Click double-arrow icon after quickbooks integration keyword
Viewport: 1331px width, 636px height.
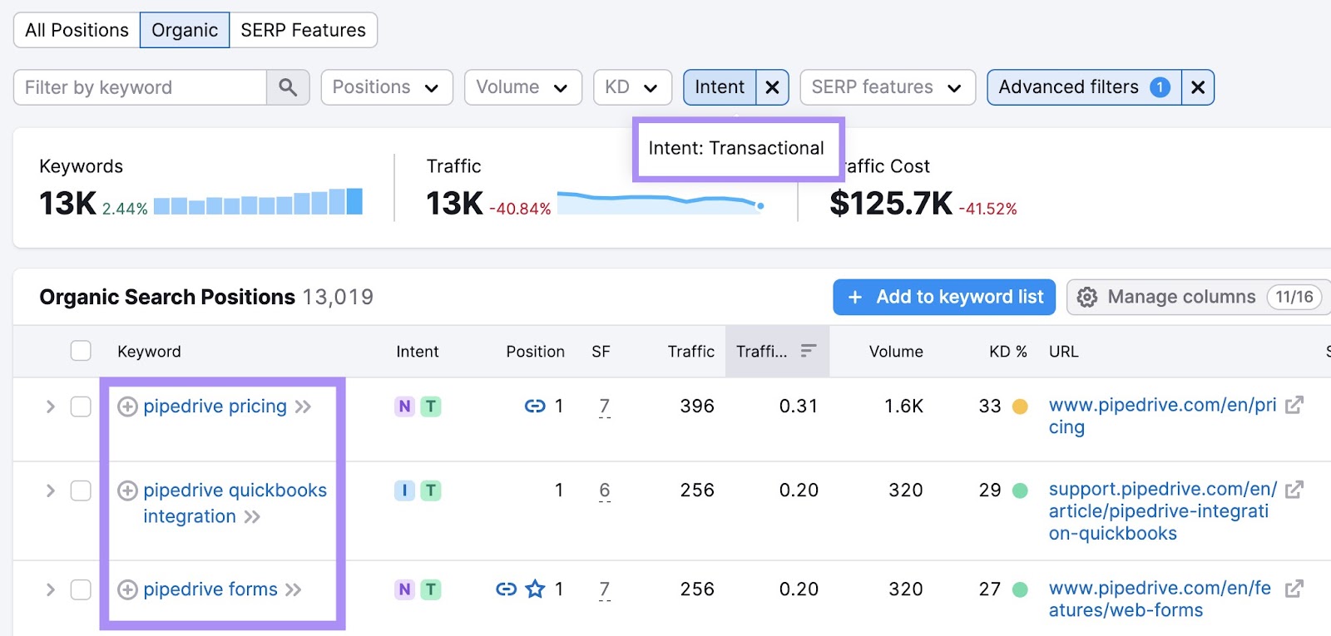252,517
